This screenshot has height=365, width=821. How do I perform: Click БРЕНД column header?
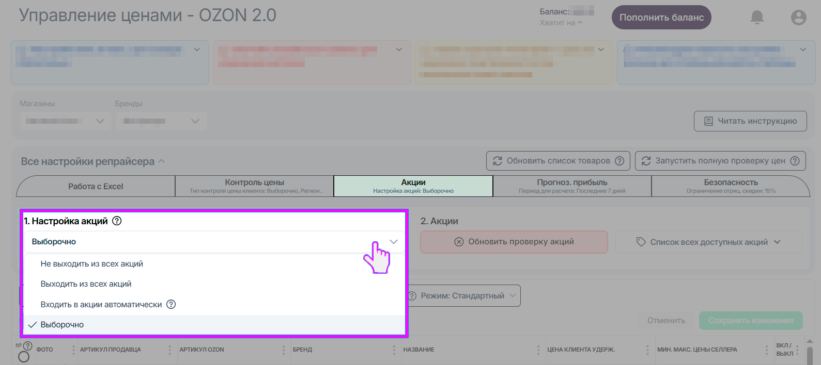tap(302, 350)
